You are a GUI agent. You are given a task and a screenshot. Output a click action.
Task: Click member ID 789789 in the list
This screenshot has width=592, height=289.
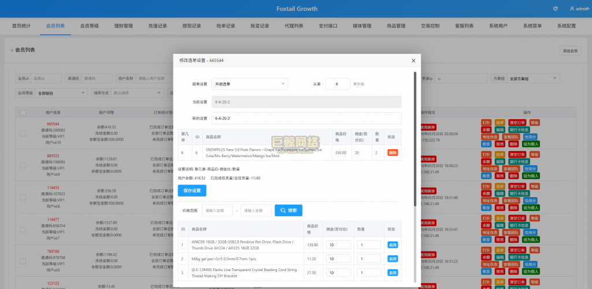[53, 251]
